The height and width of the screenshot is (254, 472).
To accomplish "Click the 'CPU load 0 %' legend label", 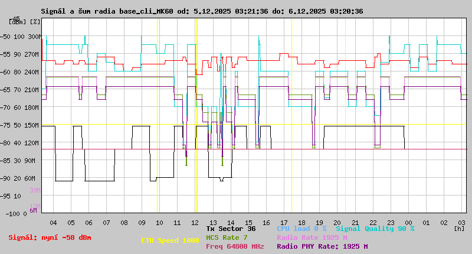I will pyautogui.click(x=301, y=228).
